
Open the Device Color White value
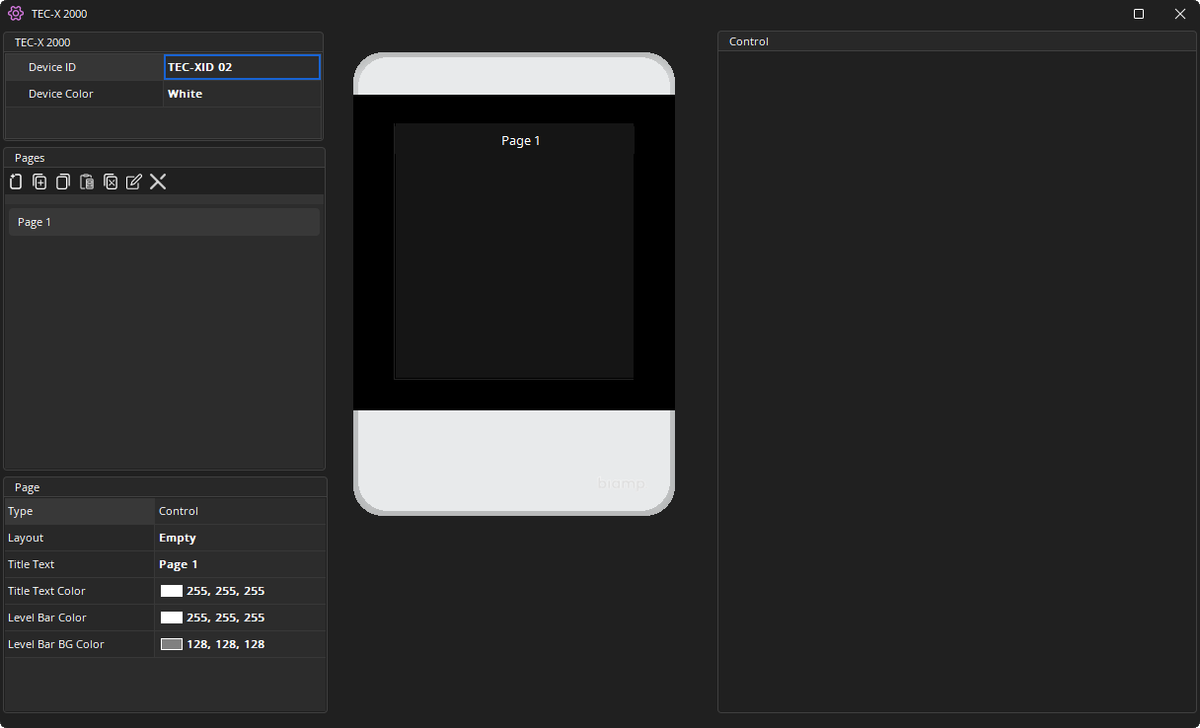[x=242, y=94]
